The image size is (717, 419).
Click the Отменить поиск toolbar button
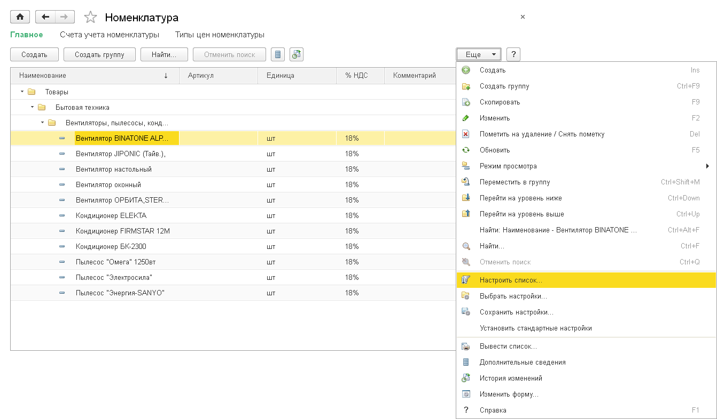[230, 54]
